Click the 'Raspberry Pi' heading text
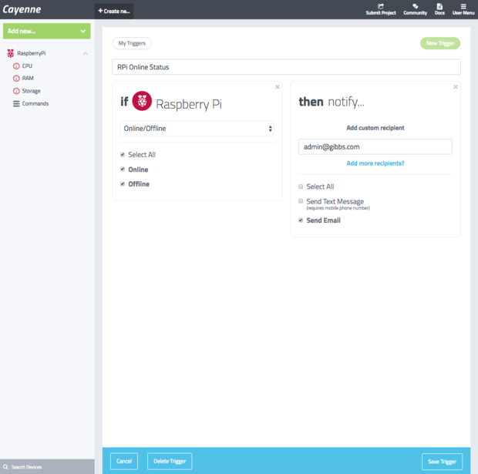 pyautogui.click(x=189, y=105)
